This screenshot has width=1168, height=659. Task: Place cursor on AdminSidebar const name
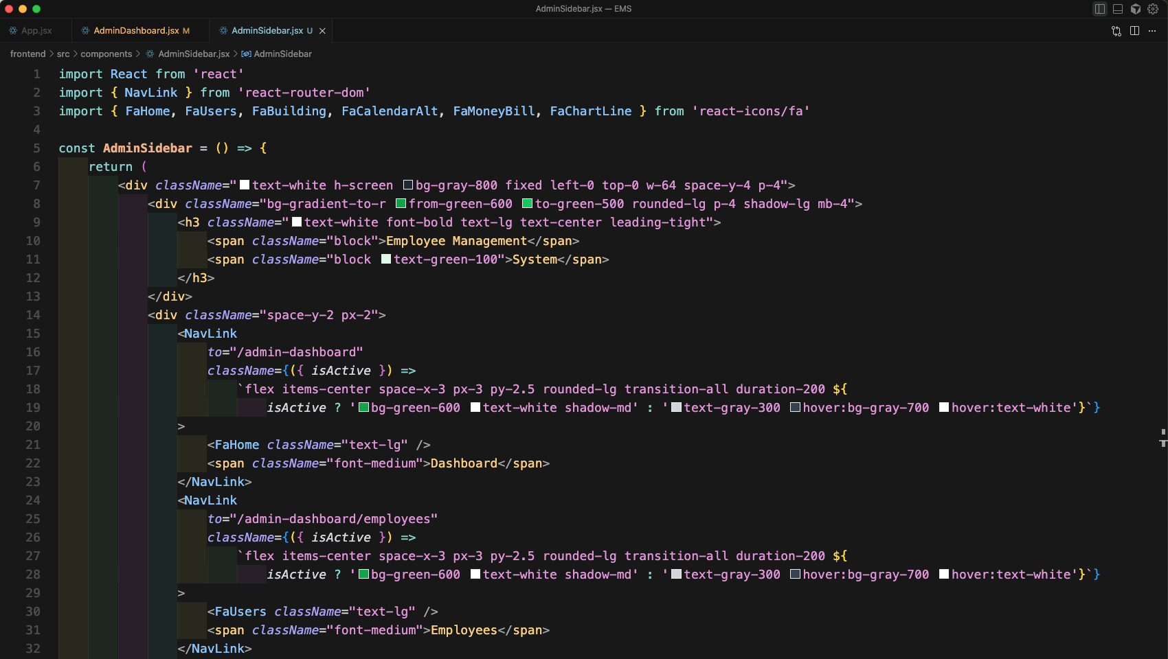[148, 148]
